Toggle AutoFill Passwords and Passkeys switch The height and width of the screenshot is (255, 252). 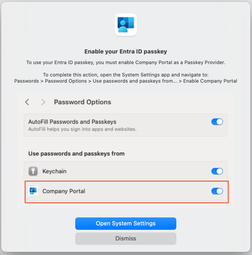click(217, 122)
